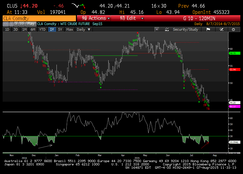Viewport: 243px width, 174px height.
Task: Select the Max time range tab
Action: 70,29
